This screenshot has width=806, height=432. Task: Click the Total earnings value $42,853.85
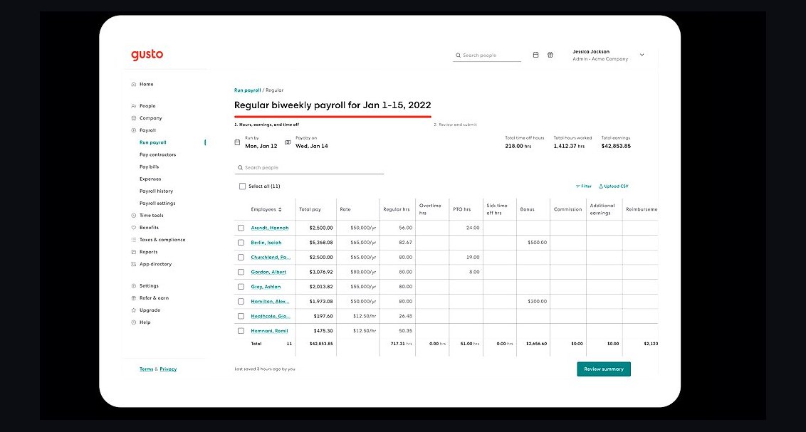616,146
